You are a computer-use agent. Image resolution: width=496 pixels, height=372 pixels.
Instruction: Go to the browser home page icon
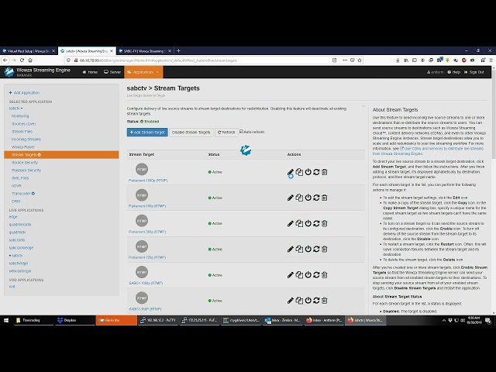[x=30, y=60]
